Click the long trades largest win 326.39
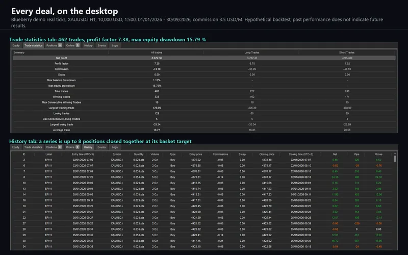This screenshot has width=408, height=255. (x=252, y=108)
